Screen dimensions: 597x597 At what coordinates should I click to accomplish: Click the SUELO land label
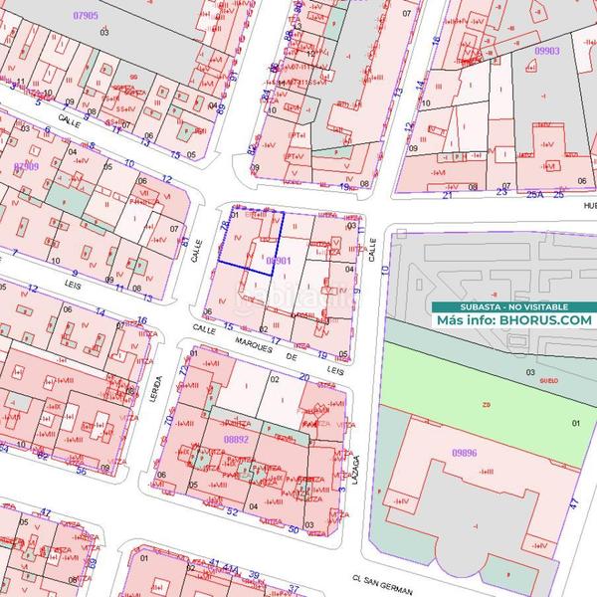(x=548, y=379)
